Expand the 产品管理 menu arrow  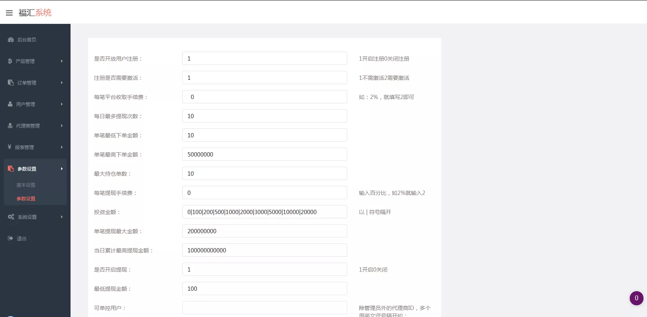click(62, 61)
